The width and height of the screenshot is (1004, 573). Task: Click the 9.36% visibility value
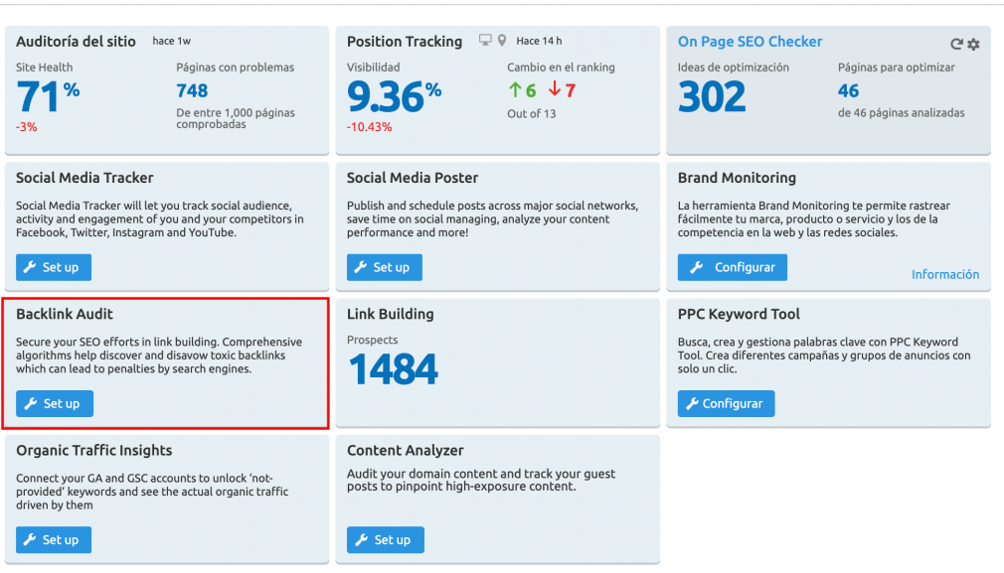[x=395, y=96]
